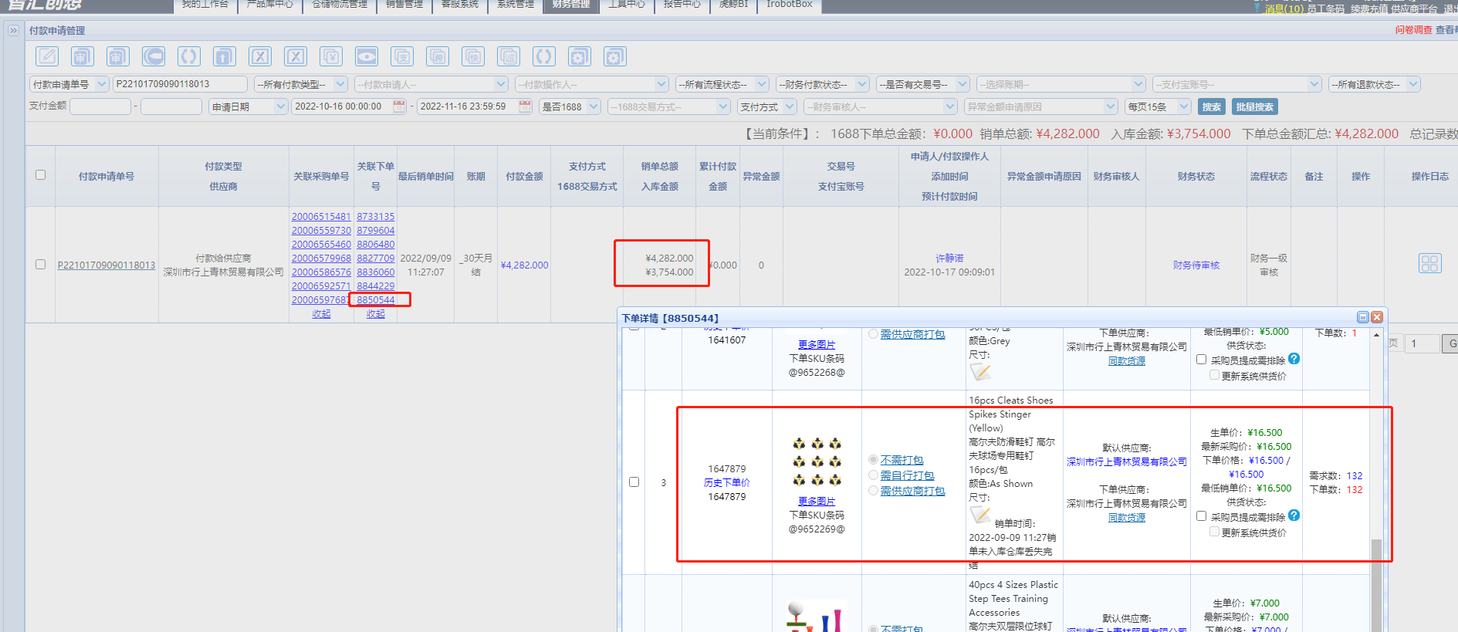Click the 付款申请单号 input field containing P22101709090118013
The height and width of the screenshot is (632, 1458).
pyautogui.click(x=181, y=84)
